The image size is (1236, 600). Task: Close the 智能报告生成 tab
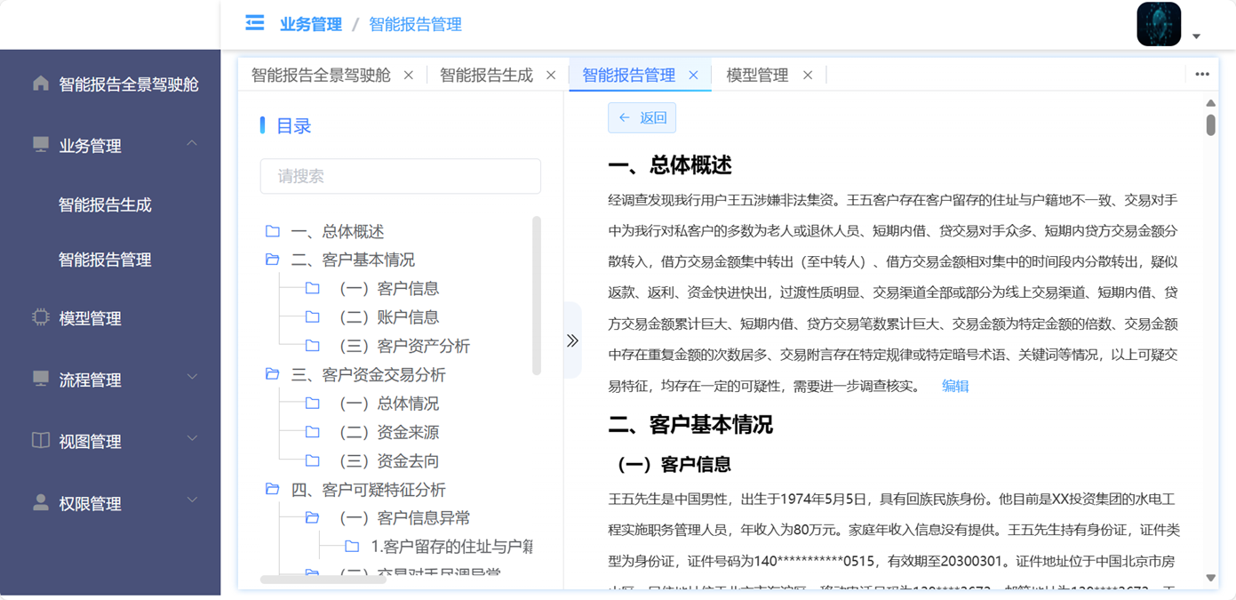click(551, 76)
